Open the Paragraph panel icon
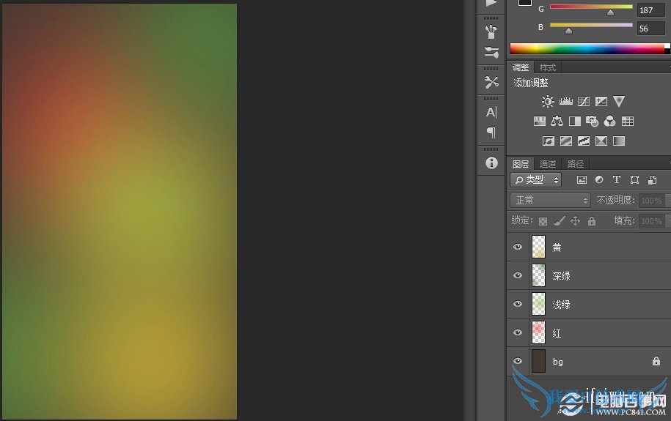671x421 pixels. (491, 133)
